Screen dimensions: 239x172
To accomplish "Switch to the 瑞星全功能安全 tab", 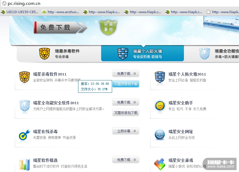I will point(211,54).
